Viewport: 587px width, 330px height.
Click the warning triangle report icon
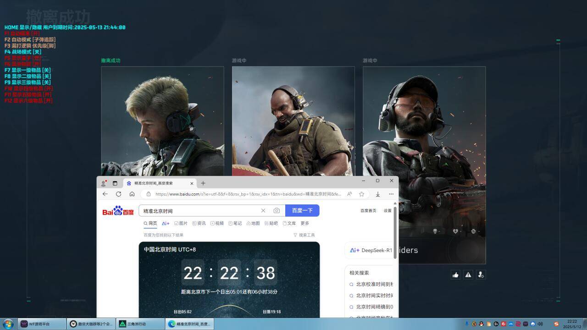(x=468, y=275)
